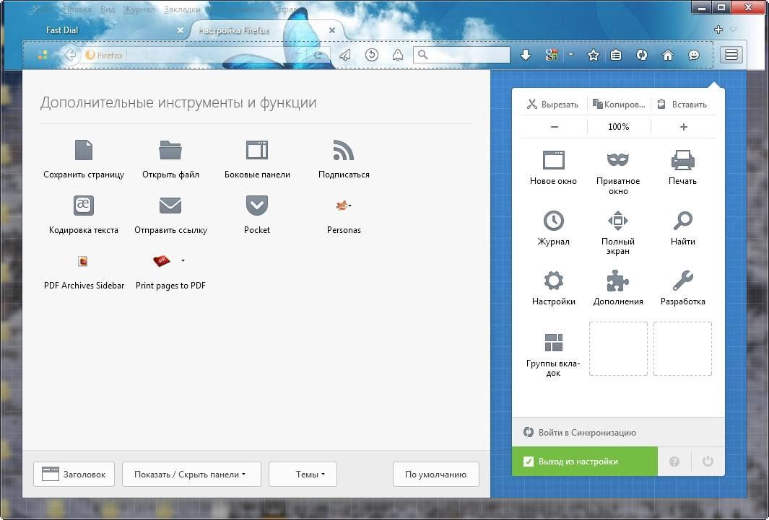Viewport: 769px width, 520px height.
Task: Click the Title Bar button (Заголовок)
Action: pyautogui.click(x=74, y=474)
